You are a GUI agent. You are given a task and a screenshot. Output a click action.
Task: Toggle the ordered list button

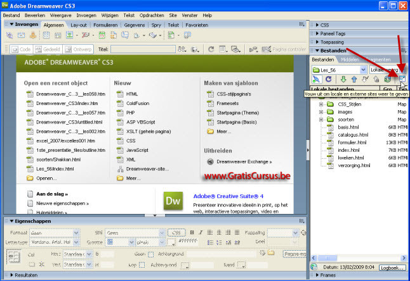219,242
